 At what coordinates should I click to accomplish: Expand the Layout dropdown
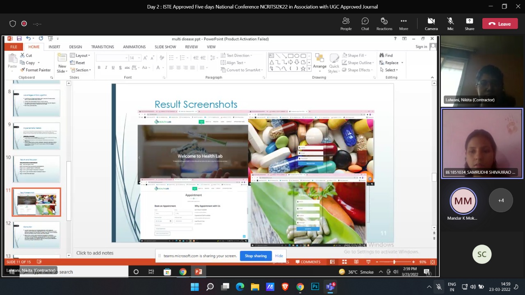[x=80, y=55]
